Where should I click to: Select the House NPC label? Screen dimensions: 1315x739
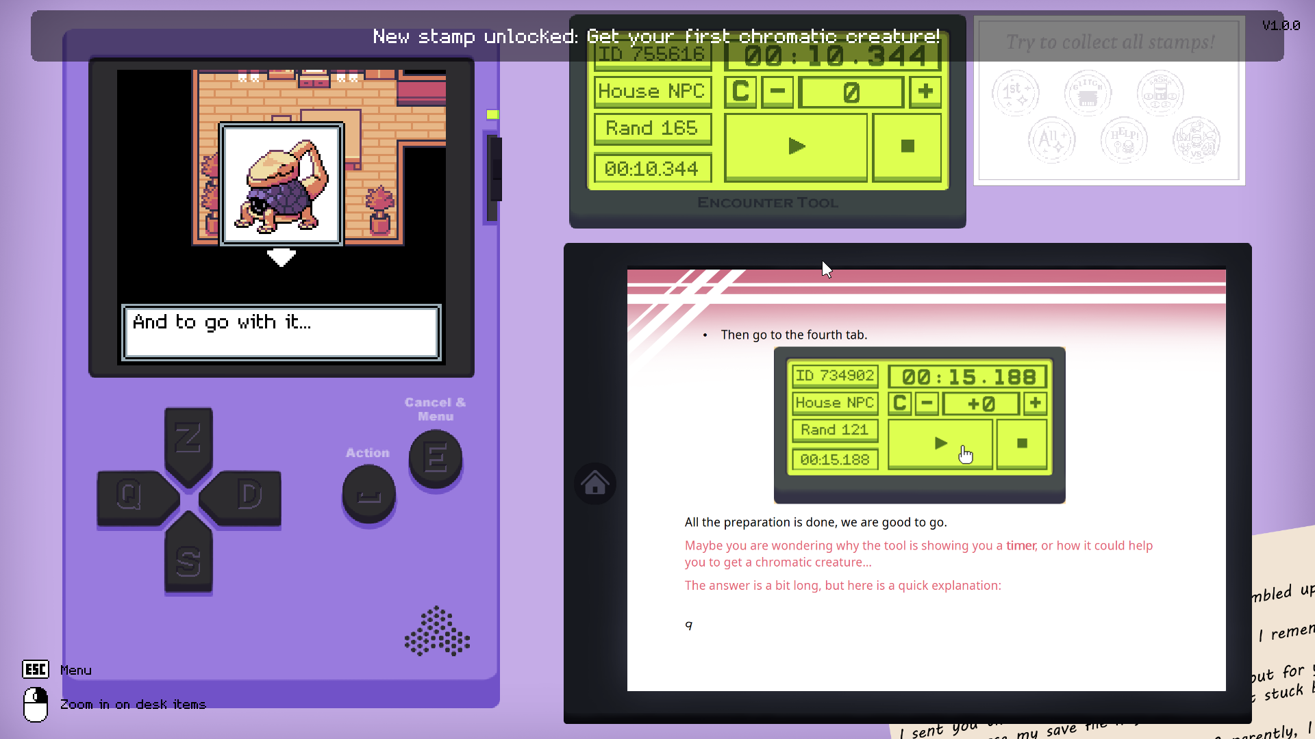click(x=652, y=92)
